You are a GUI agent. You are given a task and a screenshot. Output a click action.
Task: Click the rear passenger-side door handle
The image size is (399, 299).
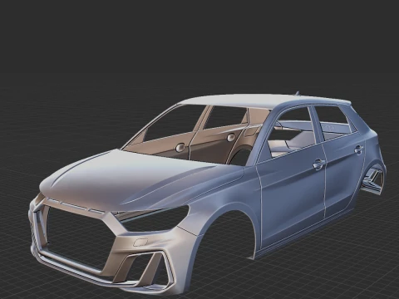click(x=358, y=149)
